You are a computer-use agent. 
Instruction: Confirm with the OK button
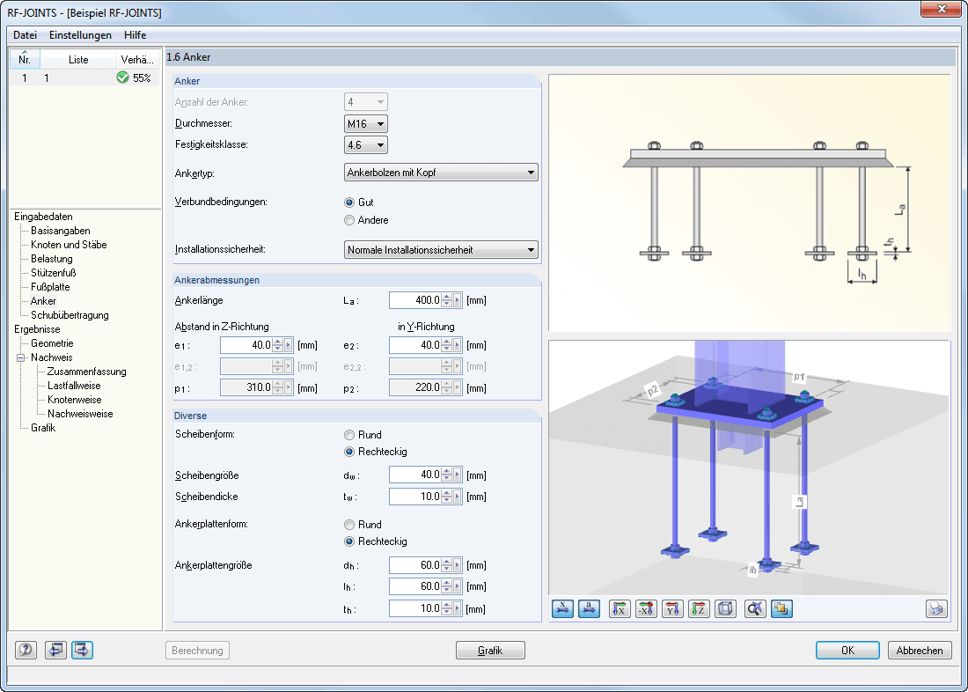pyautogui.click(x=847, y=650)
